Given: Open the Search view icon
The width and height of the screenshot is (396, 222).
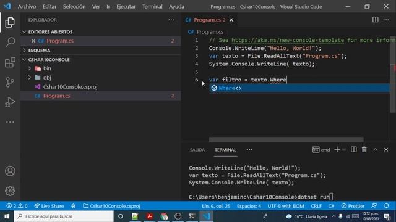Looking at the screenshot, I should 10,43.
